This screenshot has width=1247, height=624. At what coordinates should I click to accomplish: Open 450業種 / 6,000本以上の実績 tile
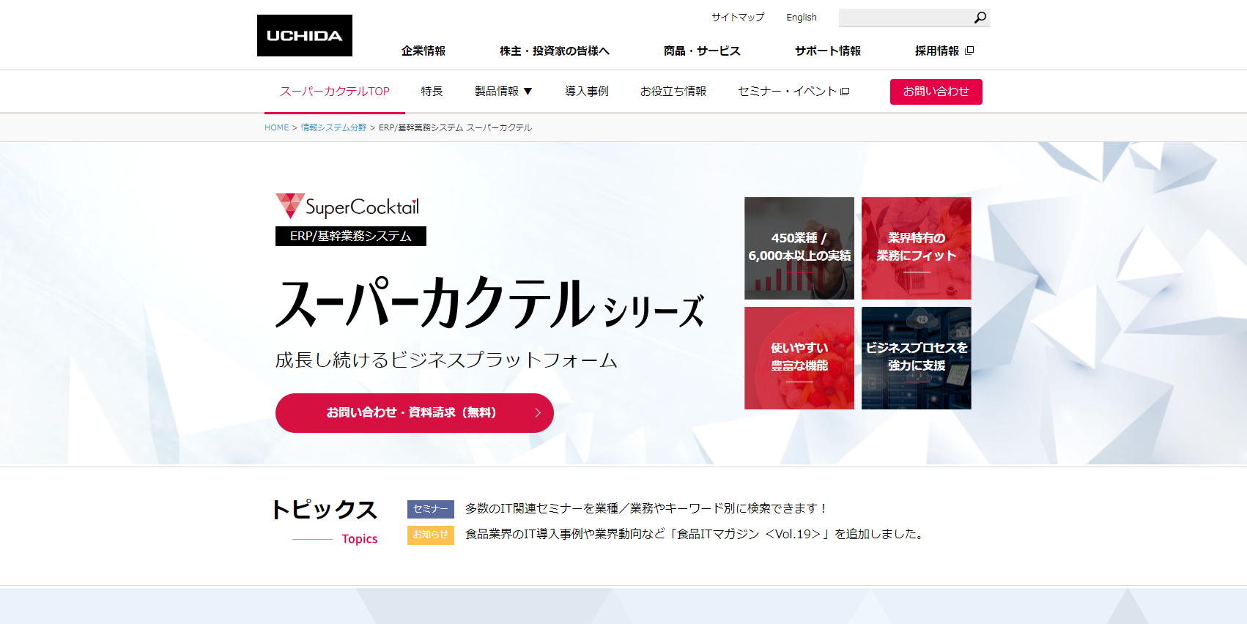pos(799,248)
